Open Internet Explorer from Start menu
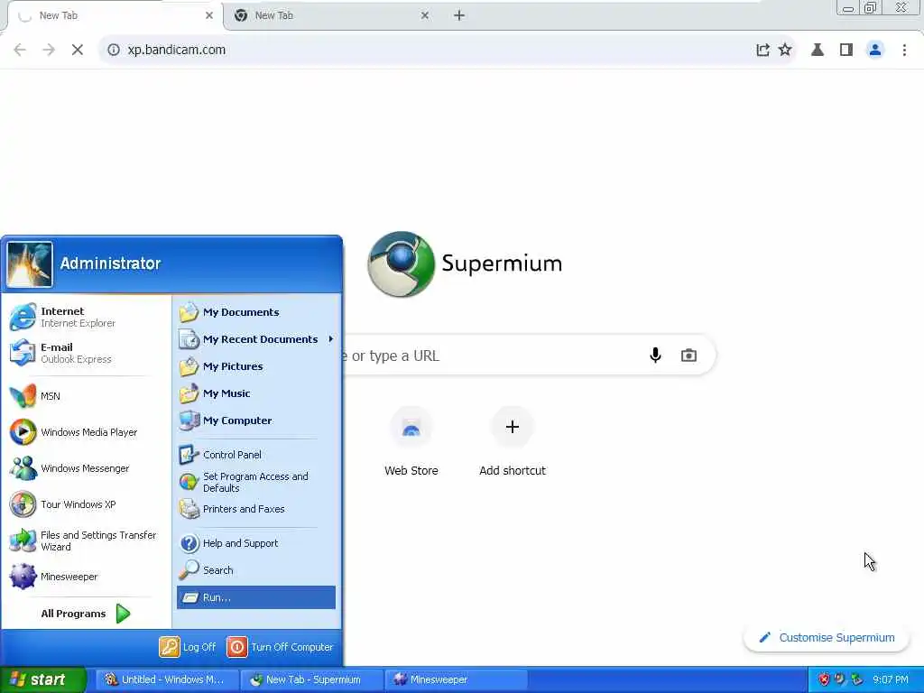The height and width of the screenshot is (693, 924). [86, 317]
